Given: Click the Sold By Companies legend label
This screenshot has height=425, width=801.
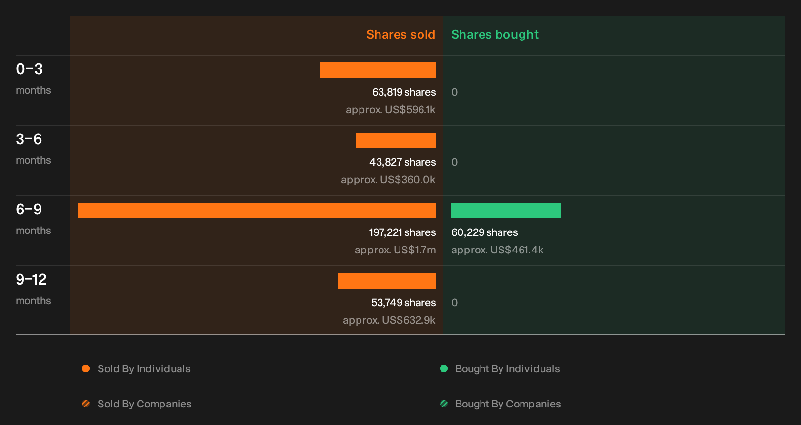Looking at the screenshot, I should (144, 404).
